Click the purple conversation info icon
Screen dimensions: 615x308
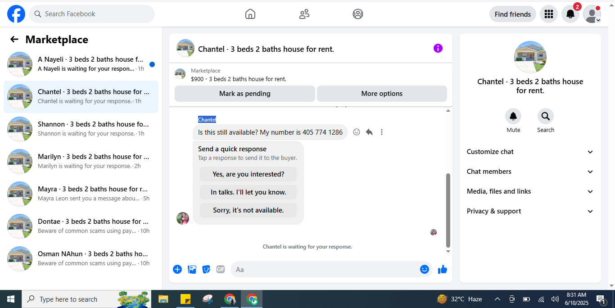(x=438, y=48)
